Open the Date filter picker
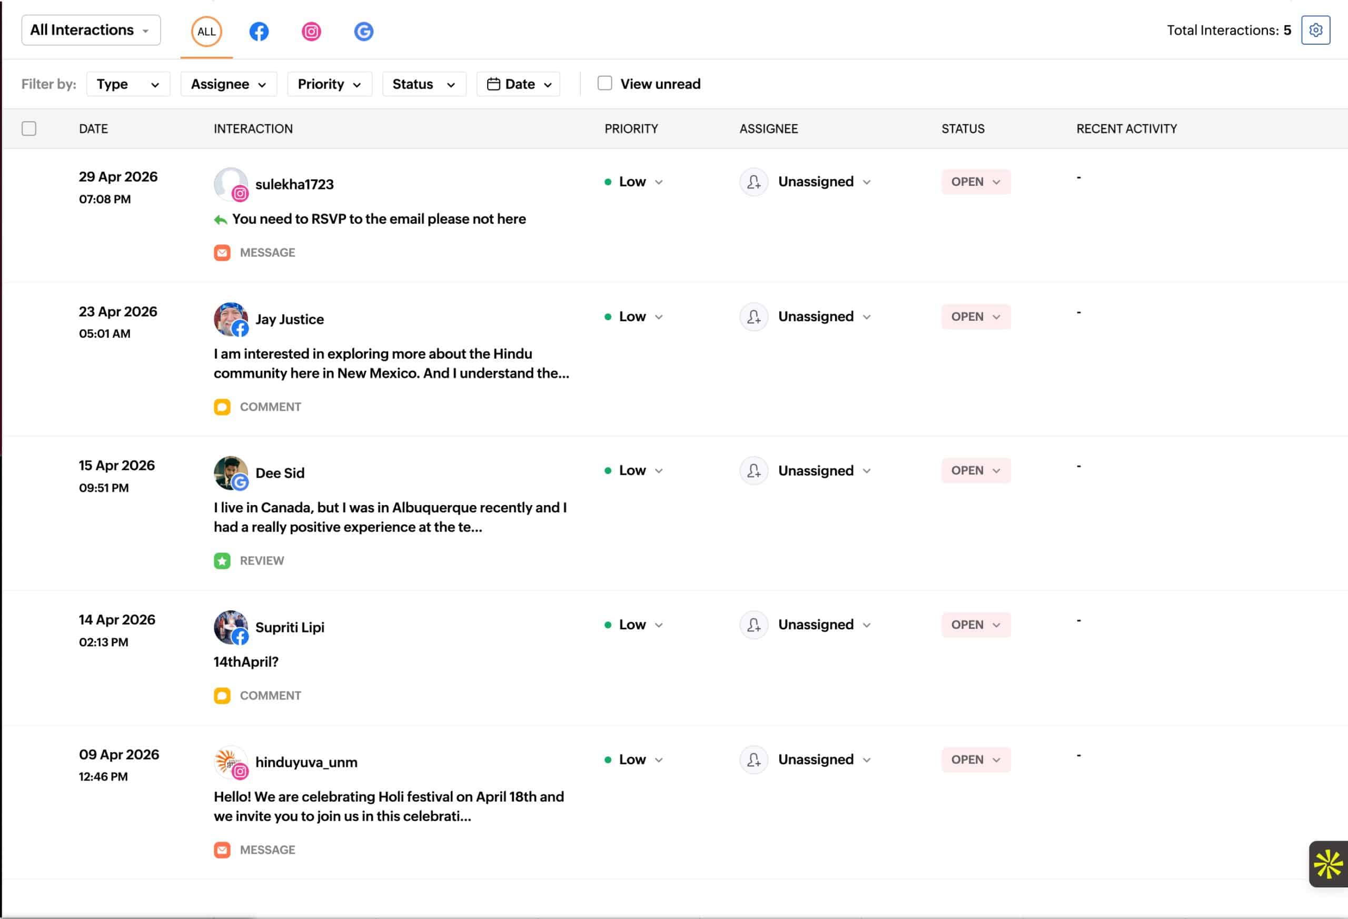The width and height of the screenshot is (1348, 919). 518,84
